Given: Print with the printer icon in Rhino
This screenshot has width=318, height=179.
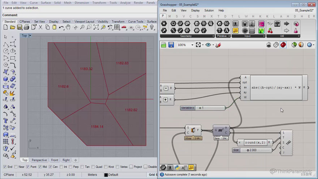Looking at the screenshot, I should [x=26, y=27].
